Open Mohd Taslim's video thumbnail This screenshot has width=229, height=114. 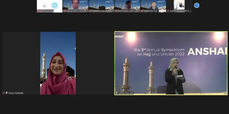point(75,6)
